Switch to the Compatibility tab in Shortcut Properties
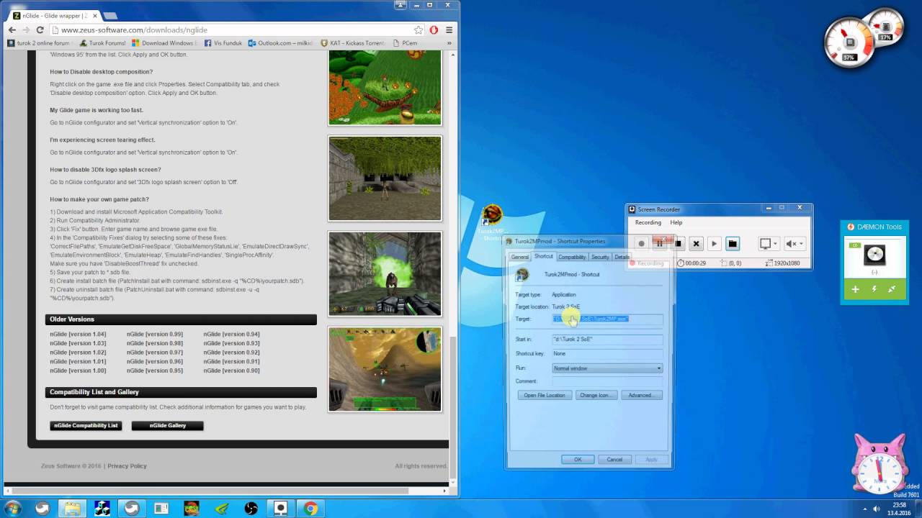This screenshot has width=922, height=518. pos(572,257)
